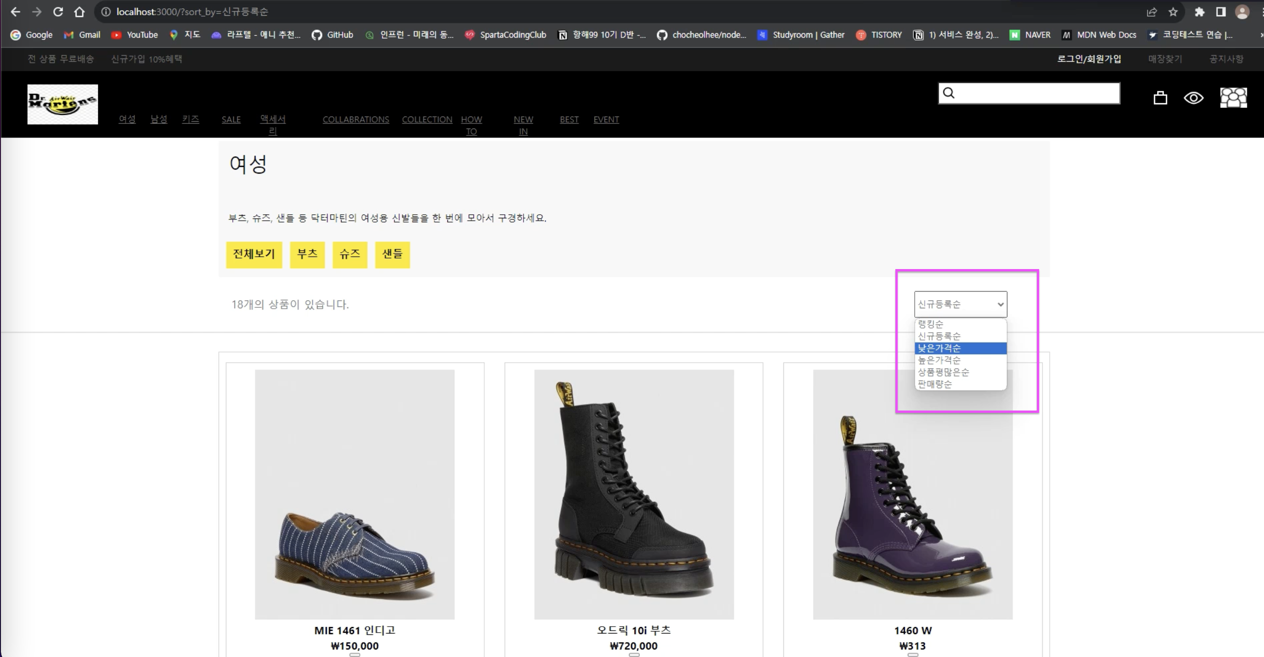This screenshot has width=1264, height=657.
Task: Open the 액세서리 navigation menu
Action: pos(273,125)
